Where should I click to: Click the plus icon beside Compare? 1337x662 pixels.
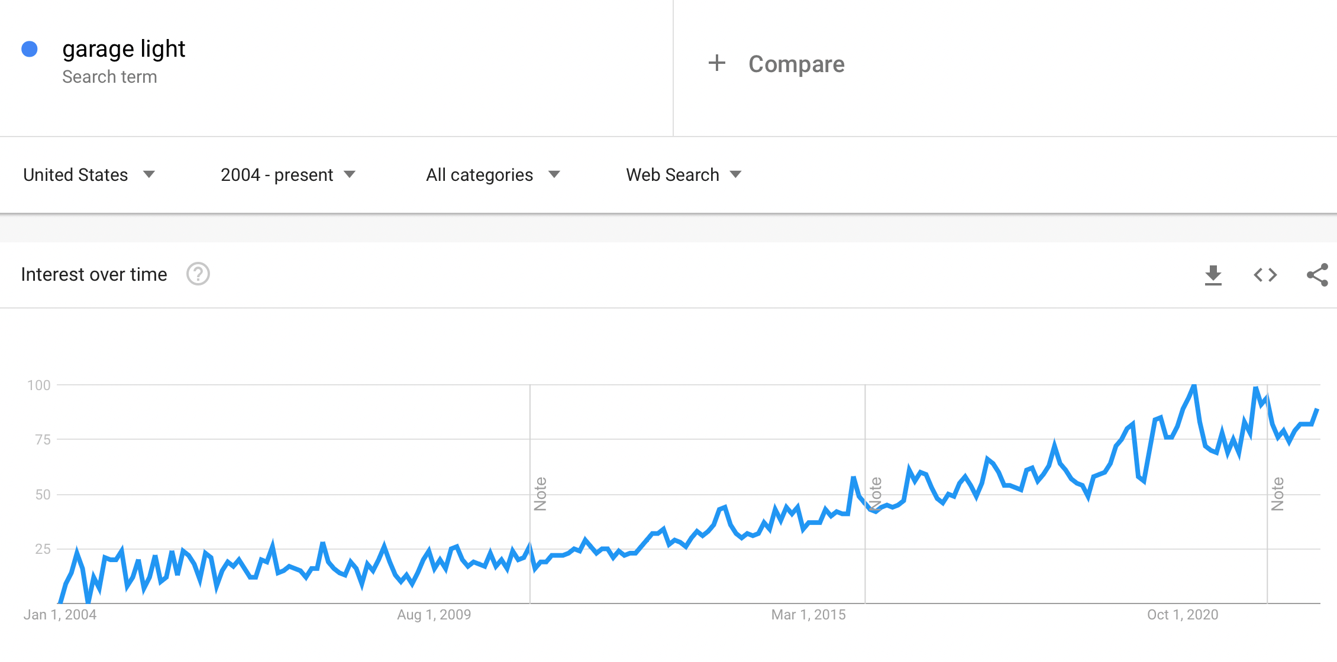[717, 63]
